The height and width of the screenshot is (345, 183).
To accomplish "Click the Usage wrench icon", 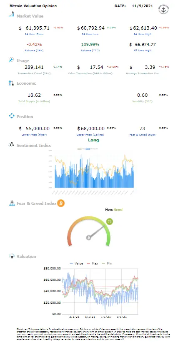I will (x=11, y=60).
